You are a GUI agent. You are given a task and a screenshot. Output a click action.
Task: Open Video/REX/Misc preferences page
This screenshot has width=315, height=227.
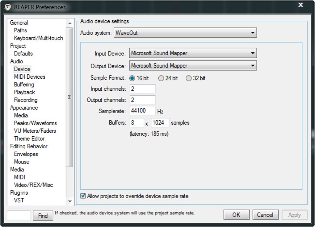(34, 185)
